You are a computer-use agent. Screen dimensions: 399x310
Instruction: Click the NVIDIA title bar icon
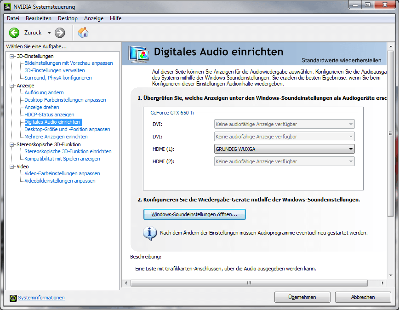7,7
